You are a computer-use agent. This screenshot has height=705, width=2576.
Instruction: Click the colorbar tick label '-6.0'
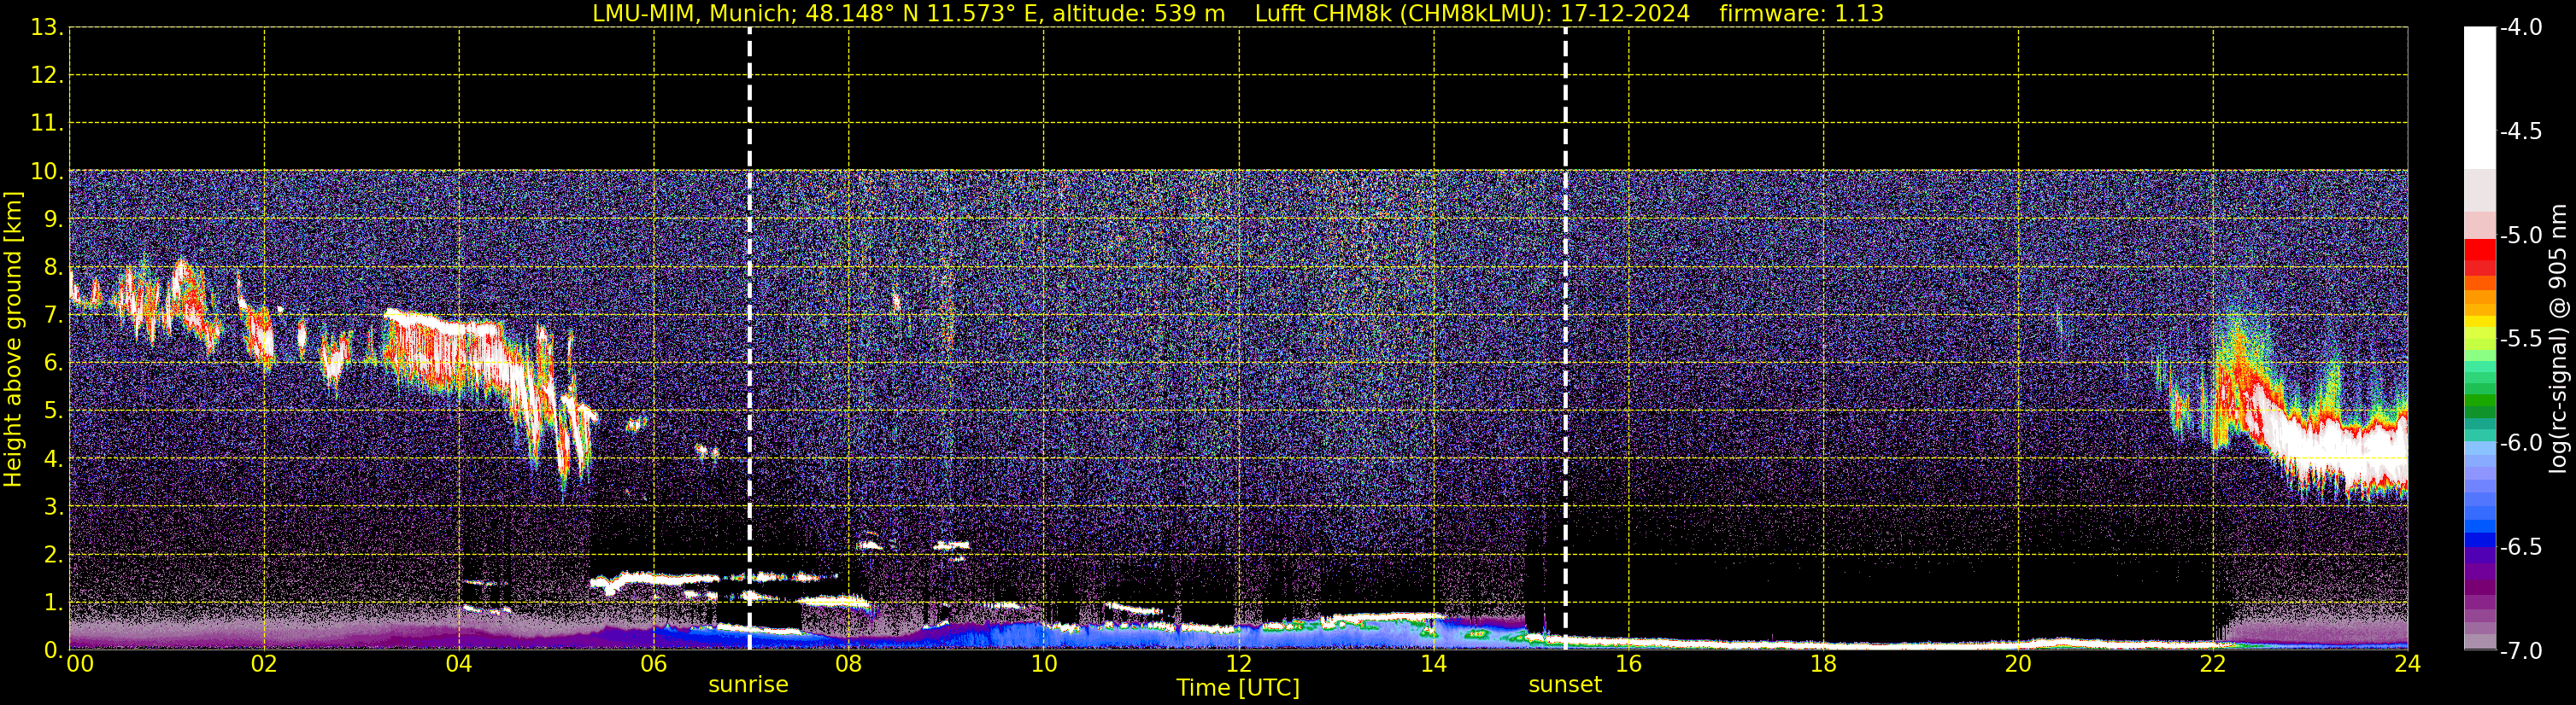2521,443
